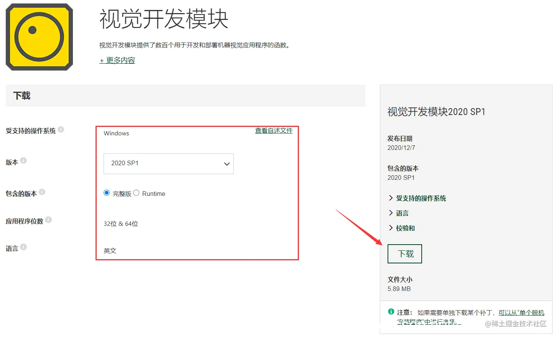This screenshot has height=337, width=556.
Task: Click the module description sentence below the title
Action: 195,45
